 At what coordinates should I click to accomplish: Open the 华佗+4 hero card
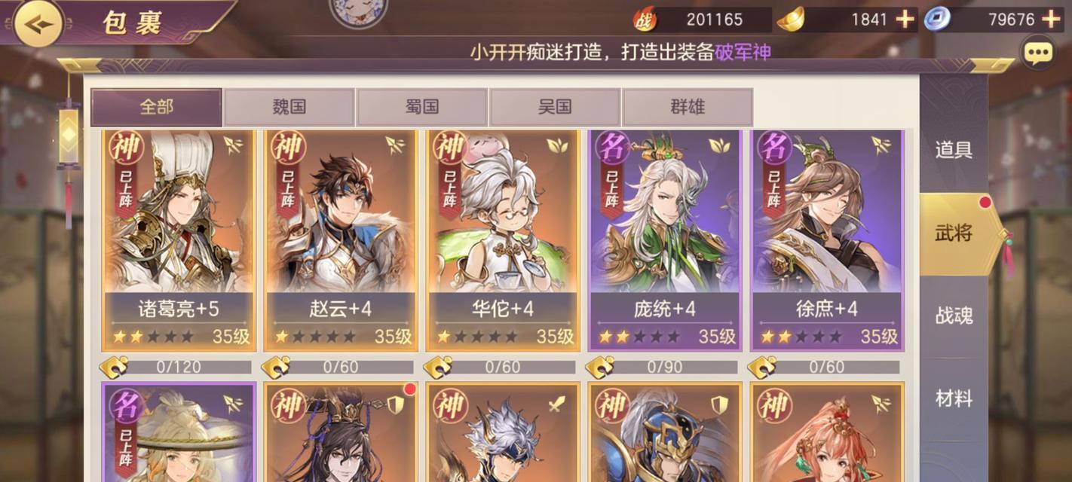(503, 239)
